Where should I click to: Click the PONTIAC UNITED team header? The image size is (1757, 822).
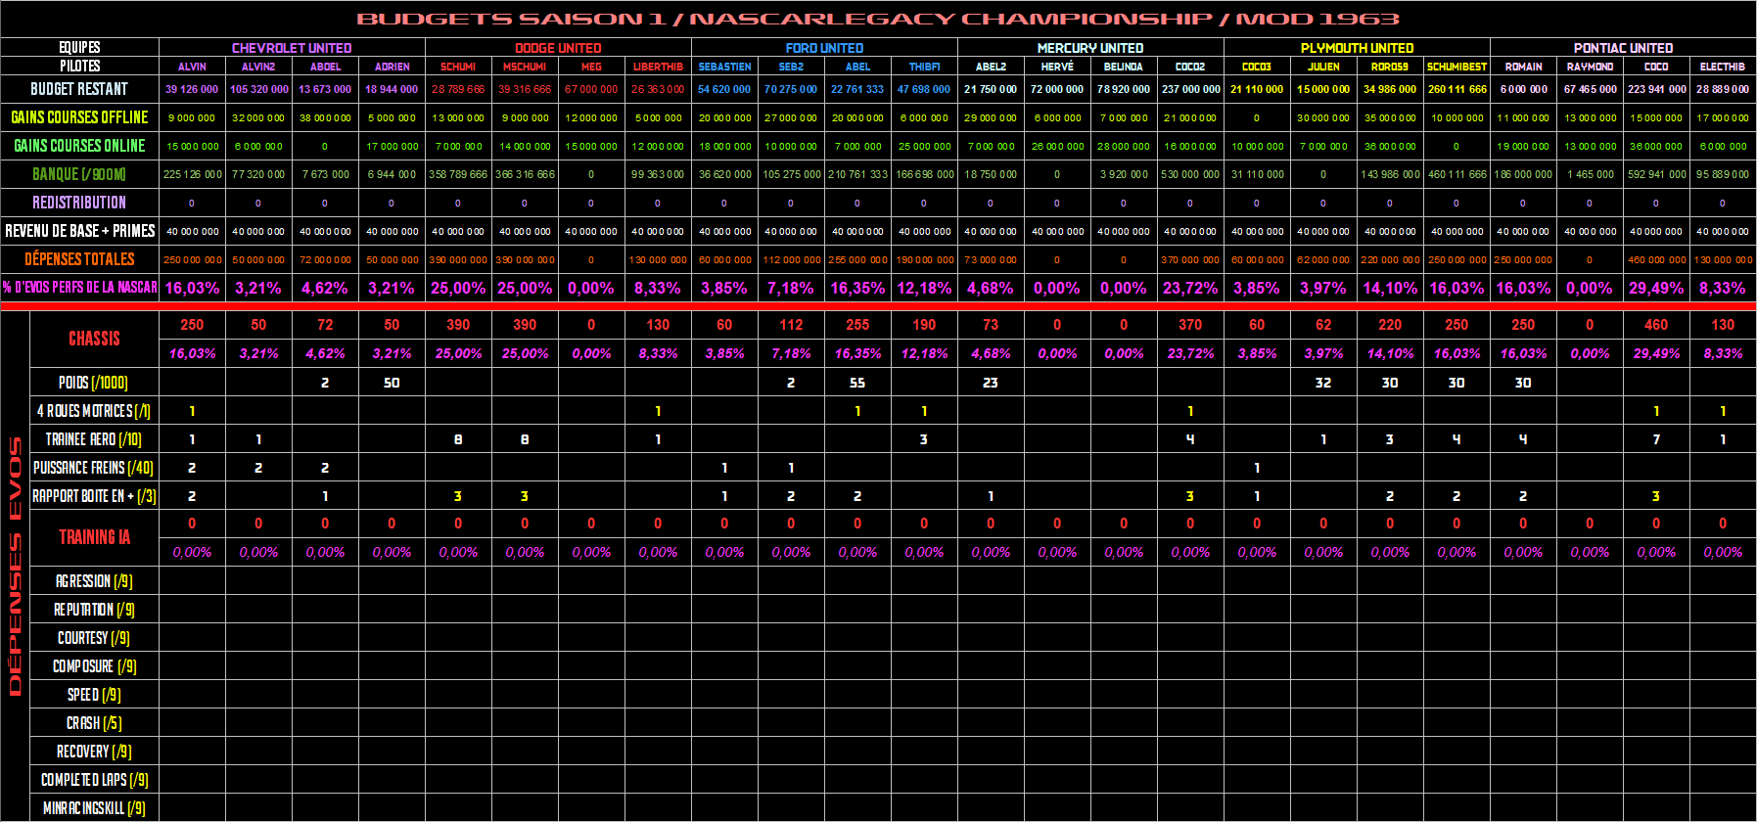[1623, 48]
